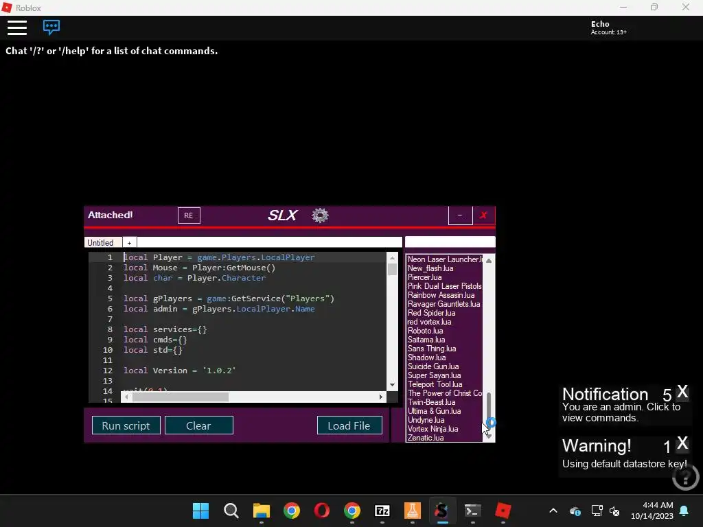Open taskbar Search

[231, 511]
